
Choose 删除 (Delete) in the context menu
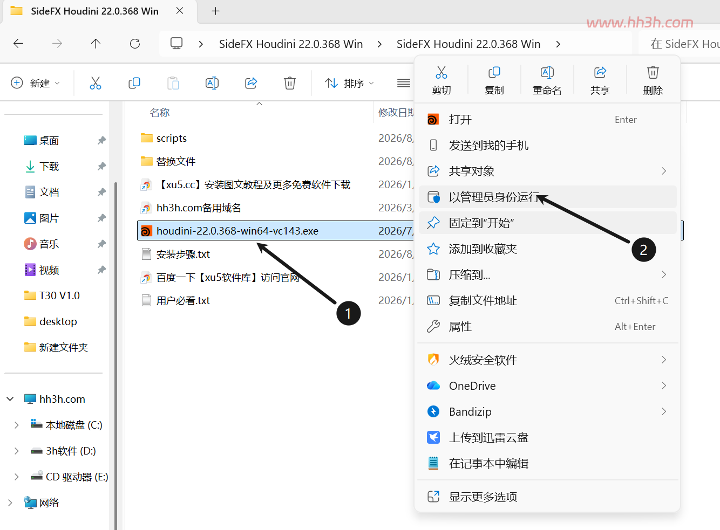tap(653, 80)
